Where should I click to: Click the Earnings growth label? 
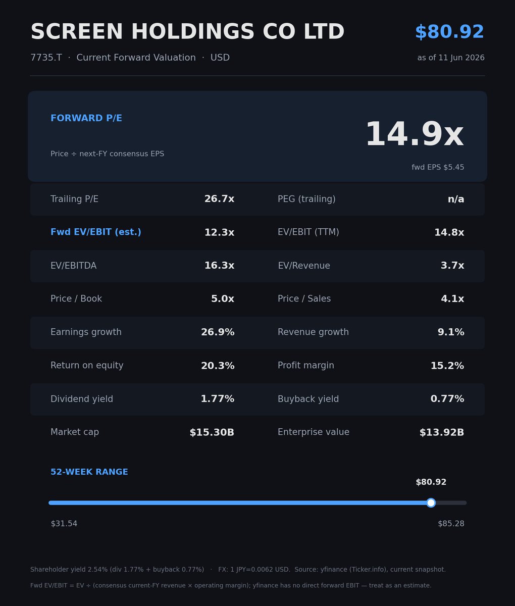pyautogui.click(x=86, y=332)
